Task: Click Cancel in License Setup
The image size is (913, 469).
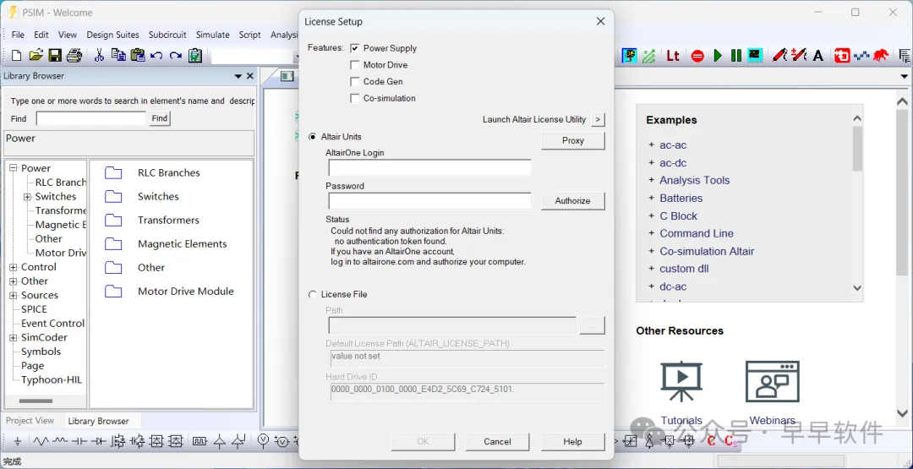Action: coord(497,442)
